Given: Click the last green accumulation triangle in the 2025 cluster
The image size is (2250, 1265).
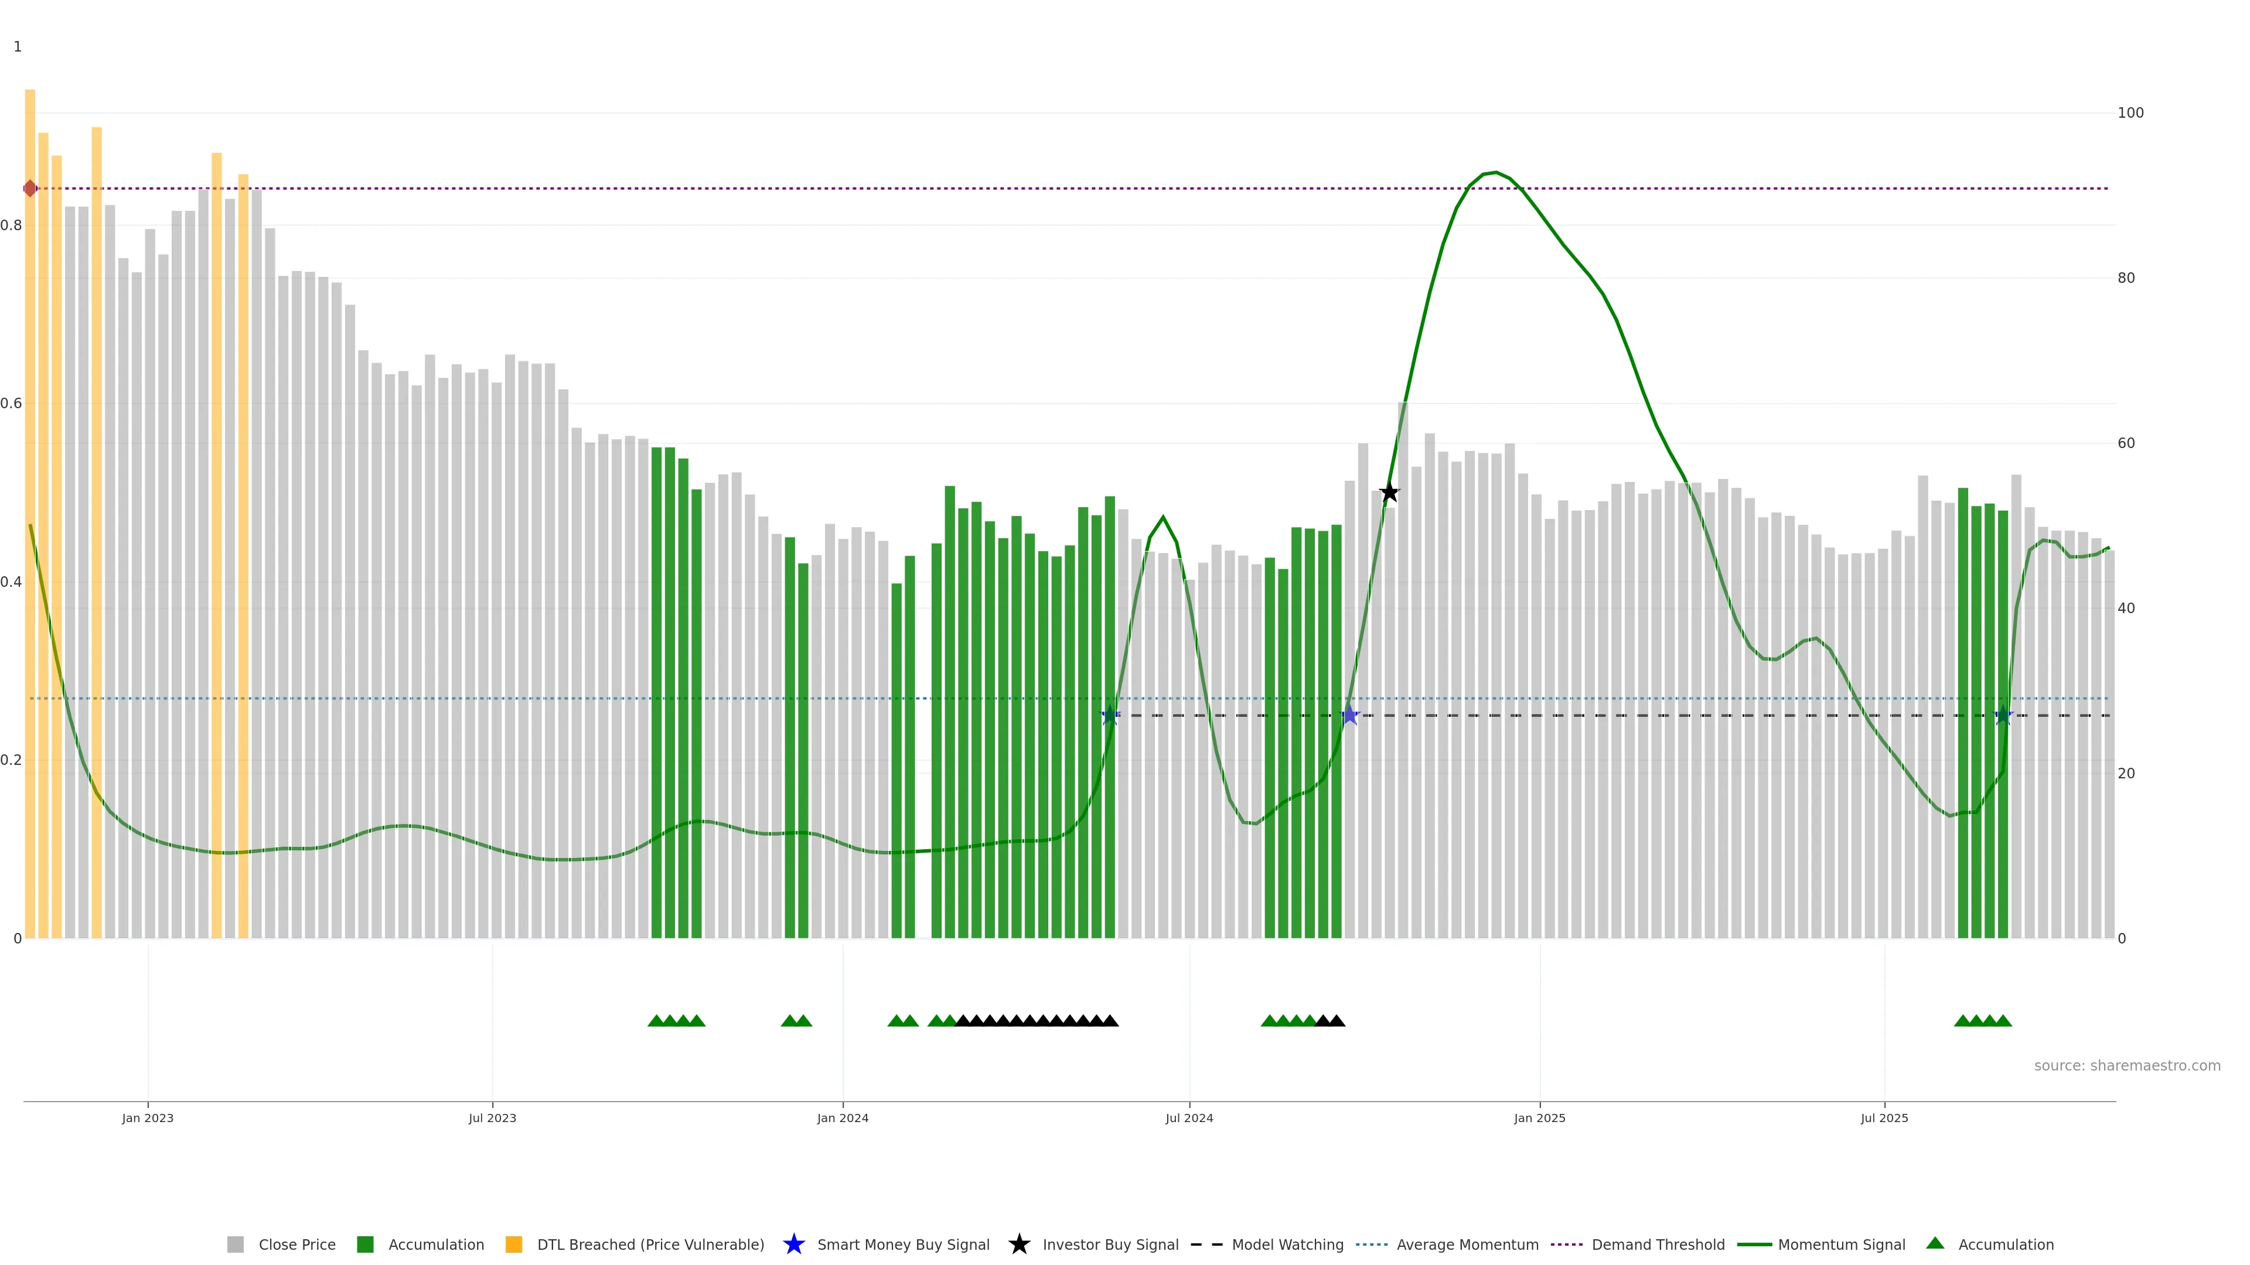Looking at the screenshot, I should [2003, 1021].
